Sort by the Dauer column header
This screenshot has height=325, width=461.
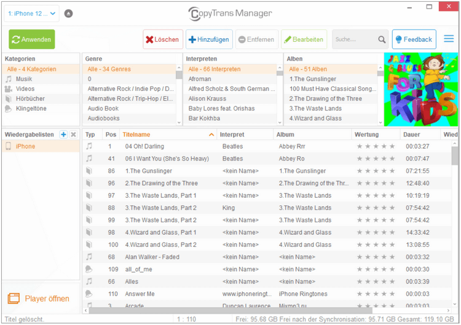pyautogui.click(x=420, y=135)
